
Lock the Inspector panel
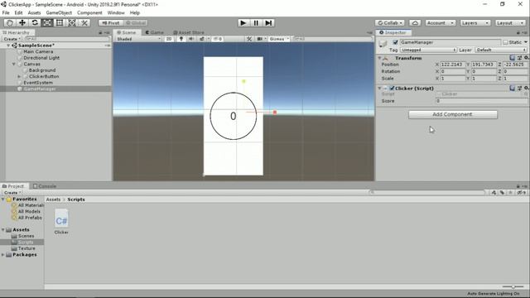coord(518,32)
